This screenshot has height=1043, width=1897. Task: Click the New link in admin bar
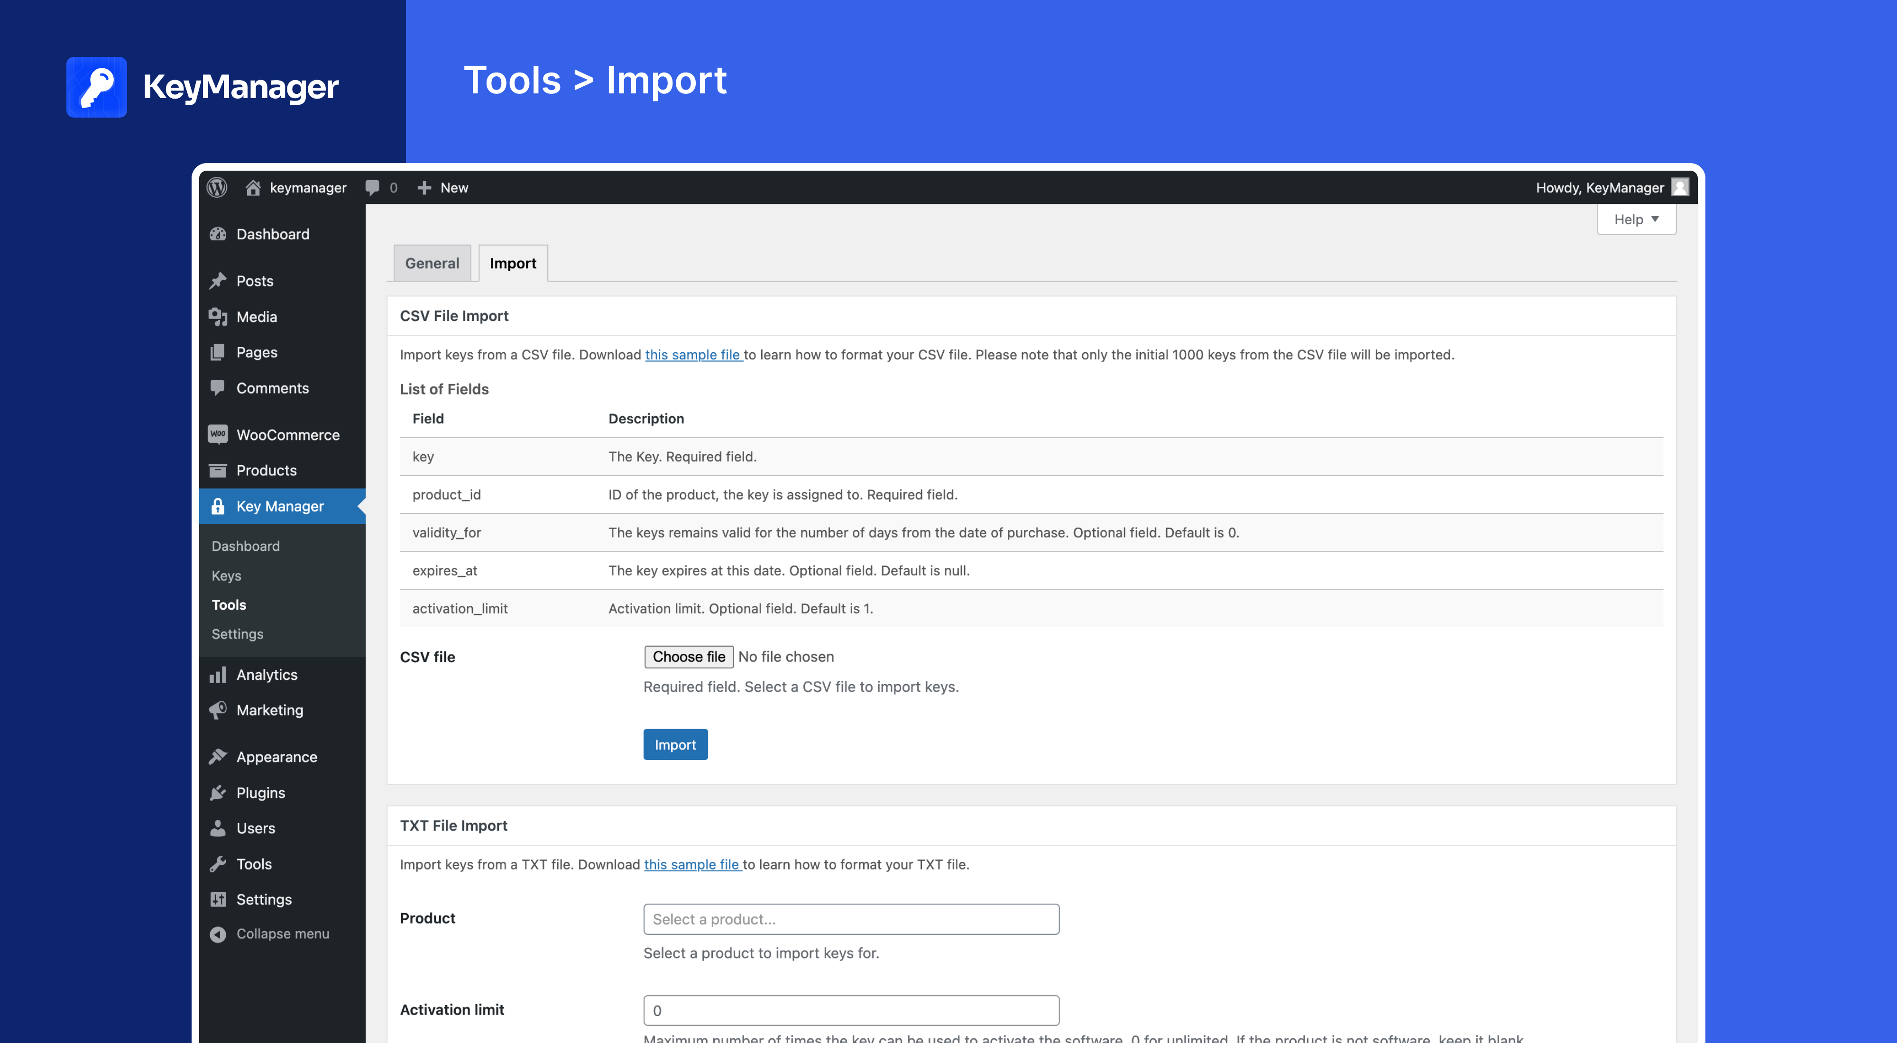pyautogui.click(x=454, y=188)
